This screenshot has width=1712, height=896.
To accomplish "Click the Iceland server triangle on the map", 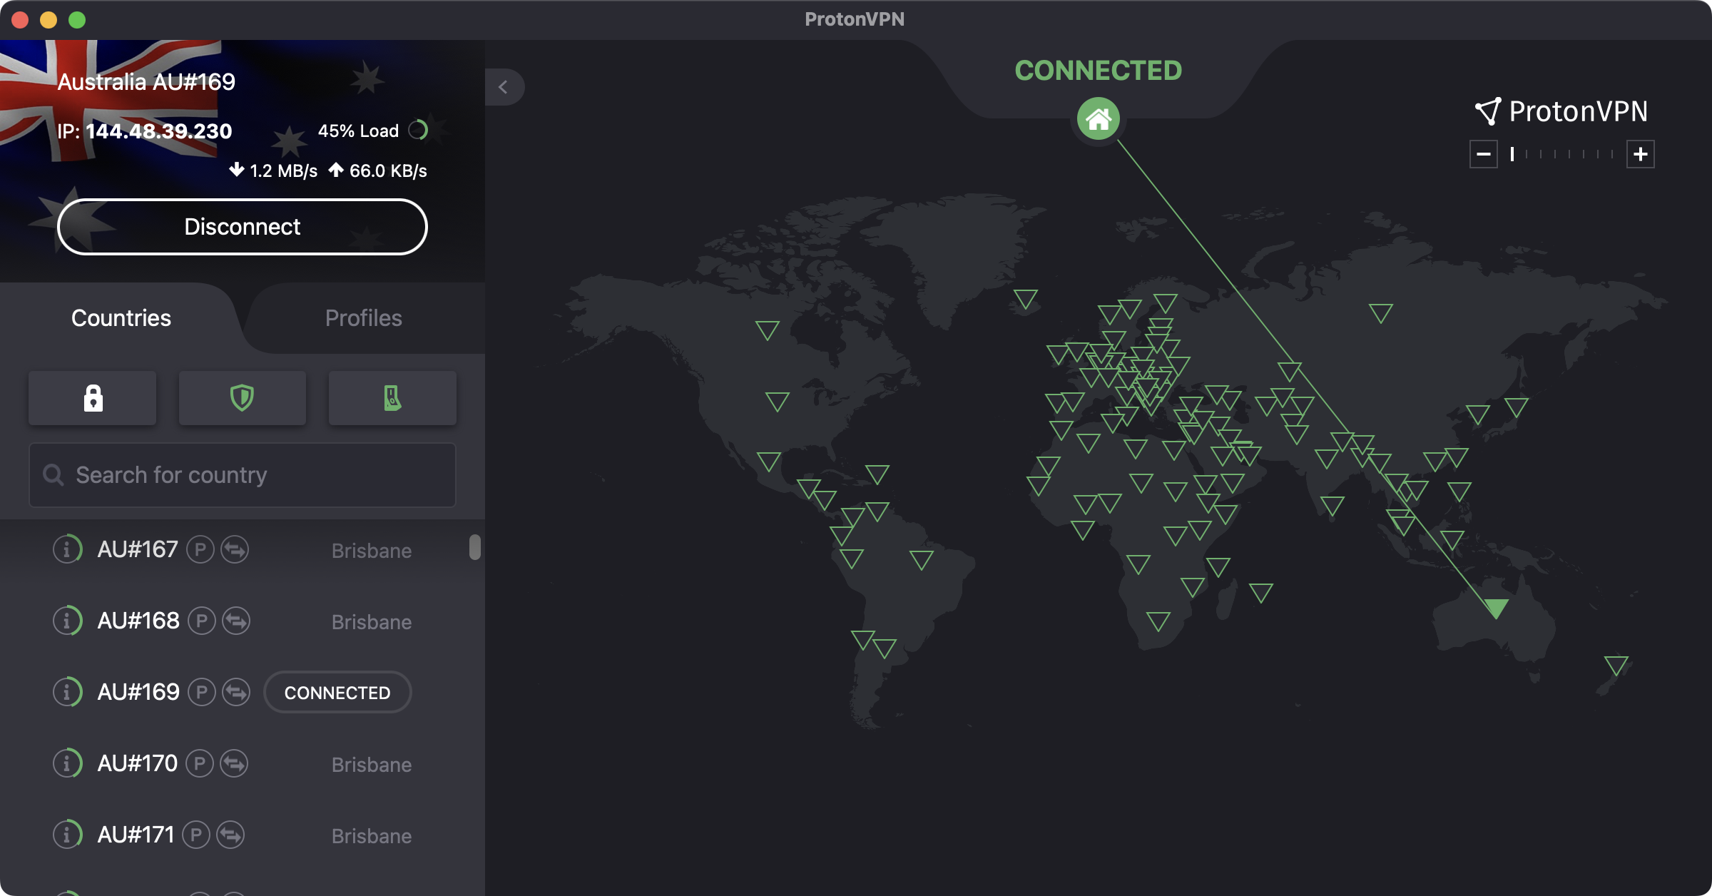I will click(x=1026, y=298).
